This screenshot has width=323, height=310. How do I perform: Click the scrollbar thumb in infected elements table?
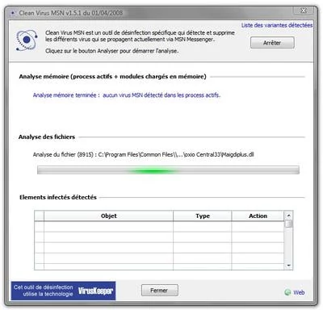tap(288, 224)
